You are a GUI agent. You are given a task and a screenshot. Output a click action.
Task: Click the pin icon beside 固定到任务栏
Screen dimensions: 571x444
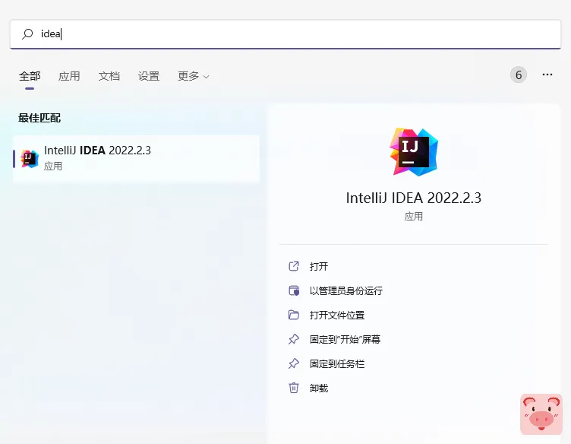(x=294, y=364)
